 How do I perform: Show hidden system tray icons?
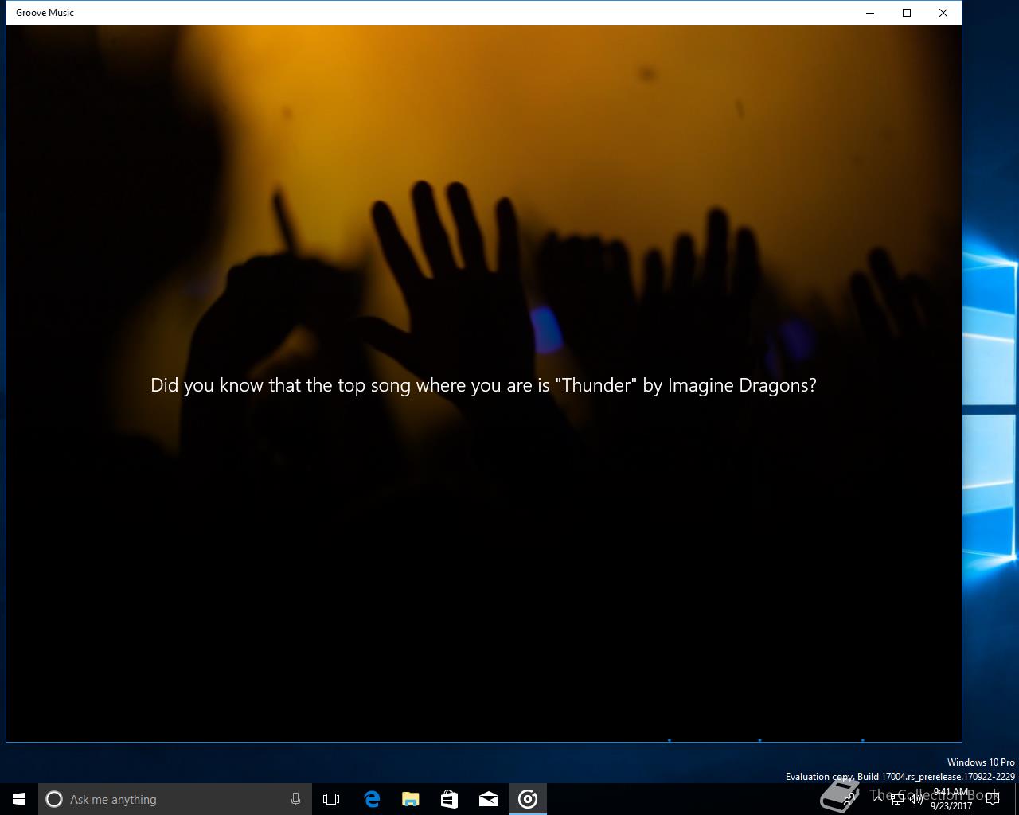[878, 798]
